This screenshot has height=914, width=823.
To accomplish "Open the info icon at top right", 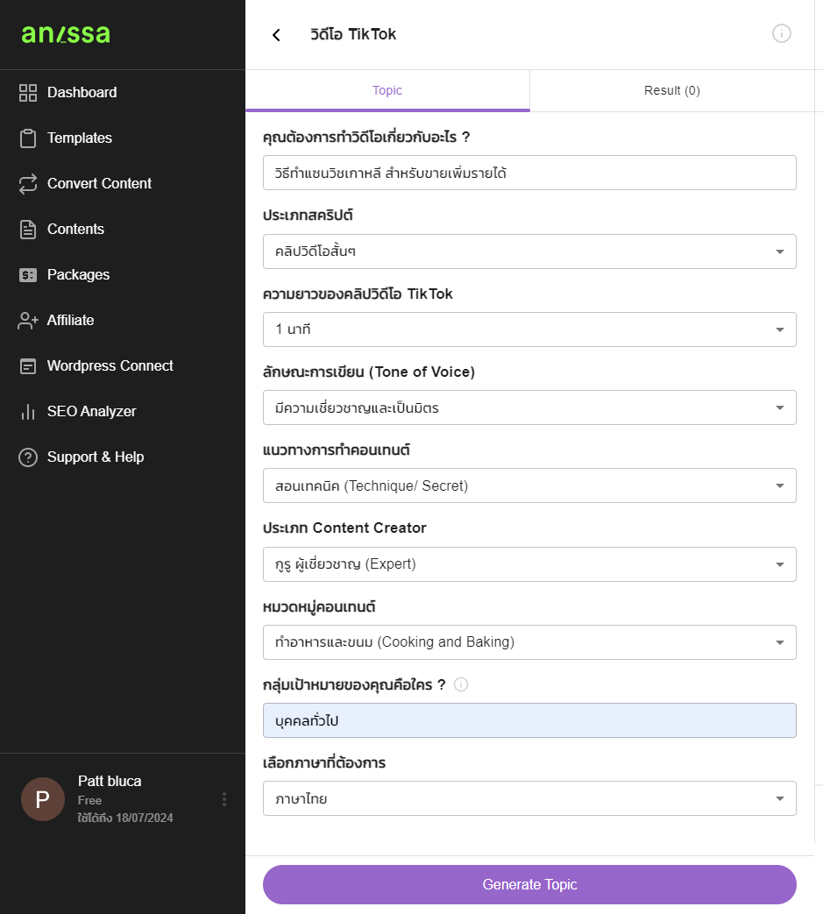I will coord(781,34).
